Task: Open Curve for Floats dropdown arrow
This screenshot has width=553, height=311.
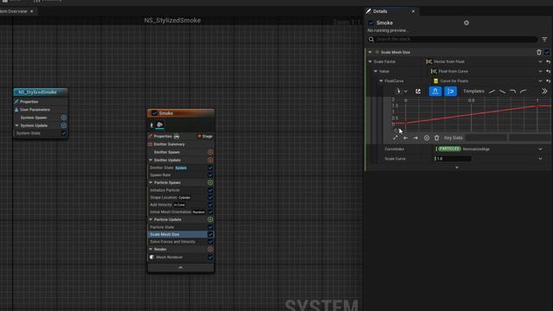Action: tap(540, 80)
